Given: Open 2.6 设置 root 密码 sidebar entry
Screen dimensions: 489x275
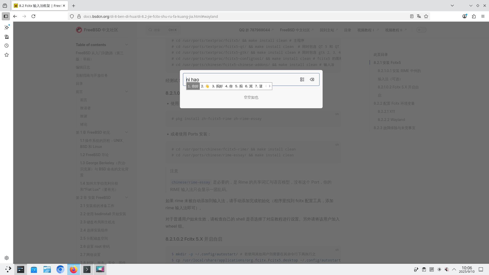Looking at the screenshot, I should click(x=95, y=246).
